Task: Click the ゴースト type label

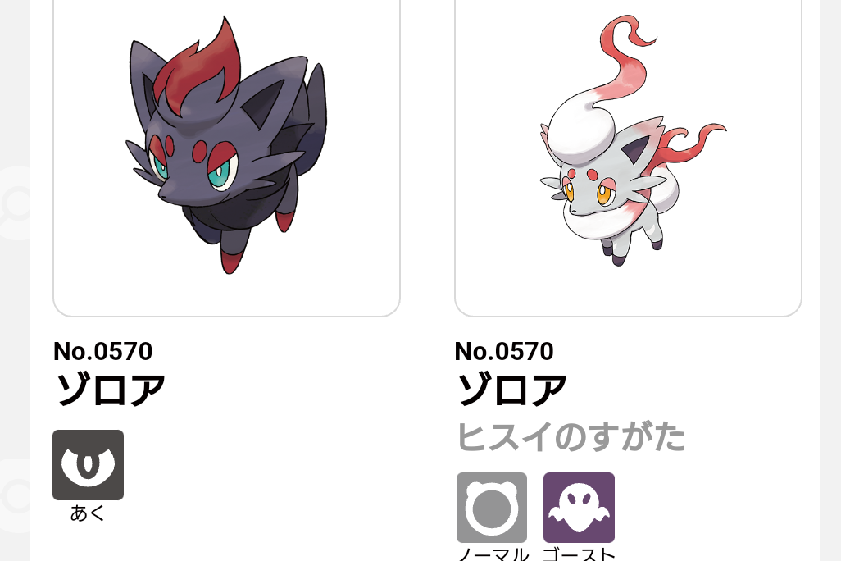Action: [580, 554]
